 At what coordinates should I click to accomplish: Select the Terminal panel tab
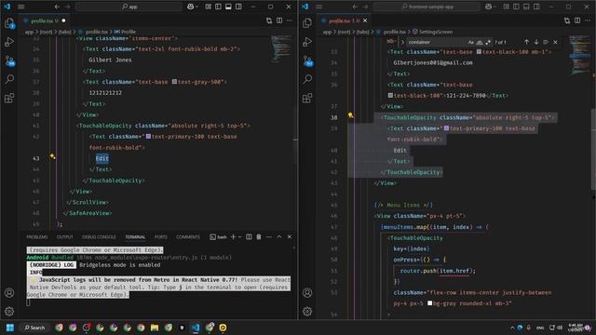(135, 237)
